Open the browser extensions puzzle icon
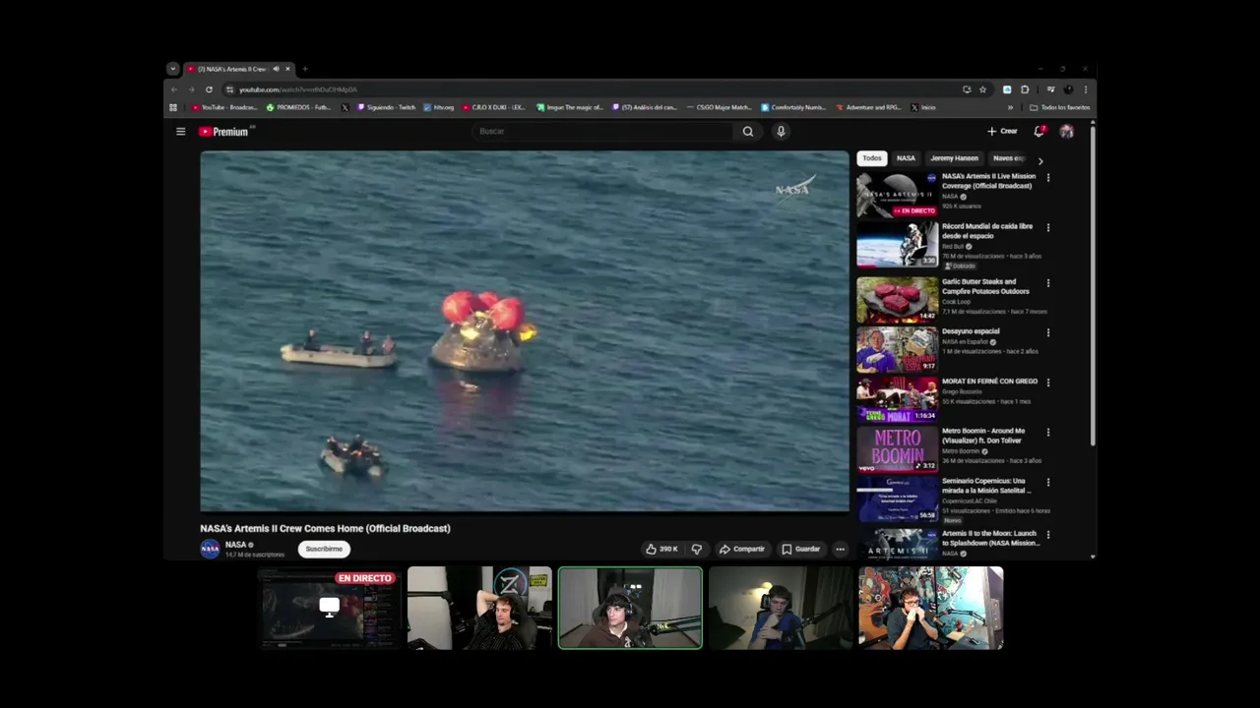1260x708 pixels. coord(1025,89)
